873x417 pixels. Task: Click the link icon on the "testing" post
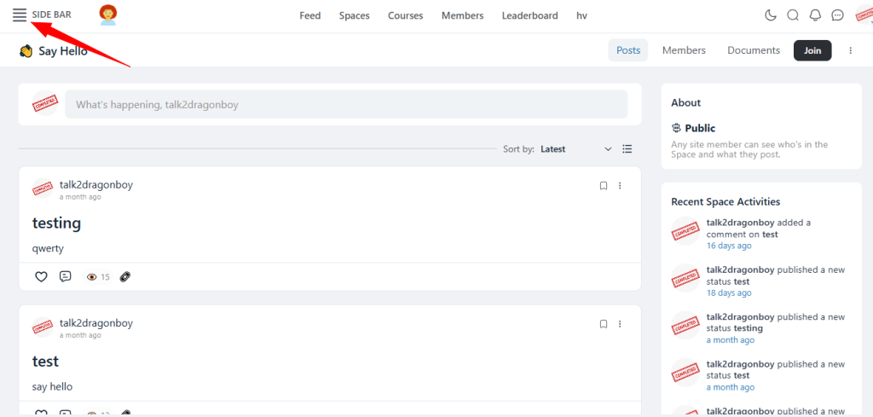coord(125,276)
